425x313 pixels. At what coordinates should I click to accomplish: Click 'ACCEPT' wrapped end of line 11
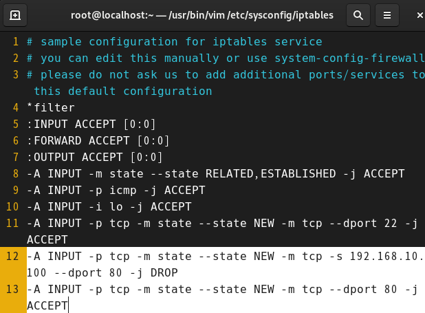(47, 240)
